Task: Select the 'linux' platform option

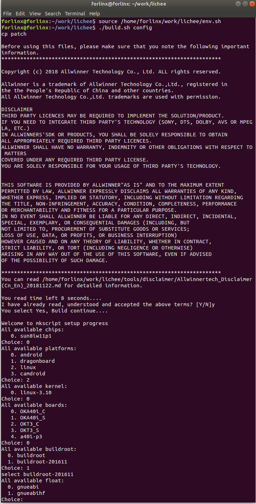Action: pos(28,367)
